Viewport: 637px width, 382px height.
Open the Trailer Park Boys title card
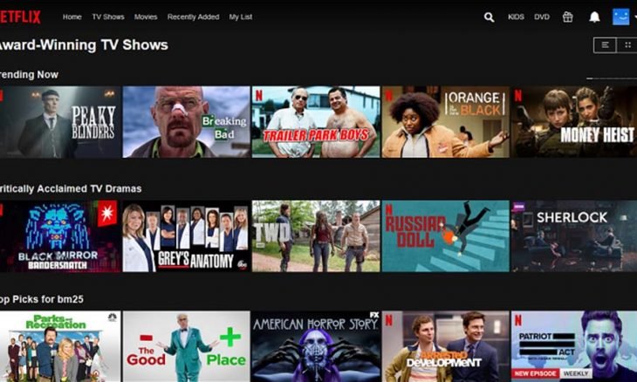316,122
